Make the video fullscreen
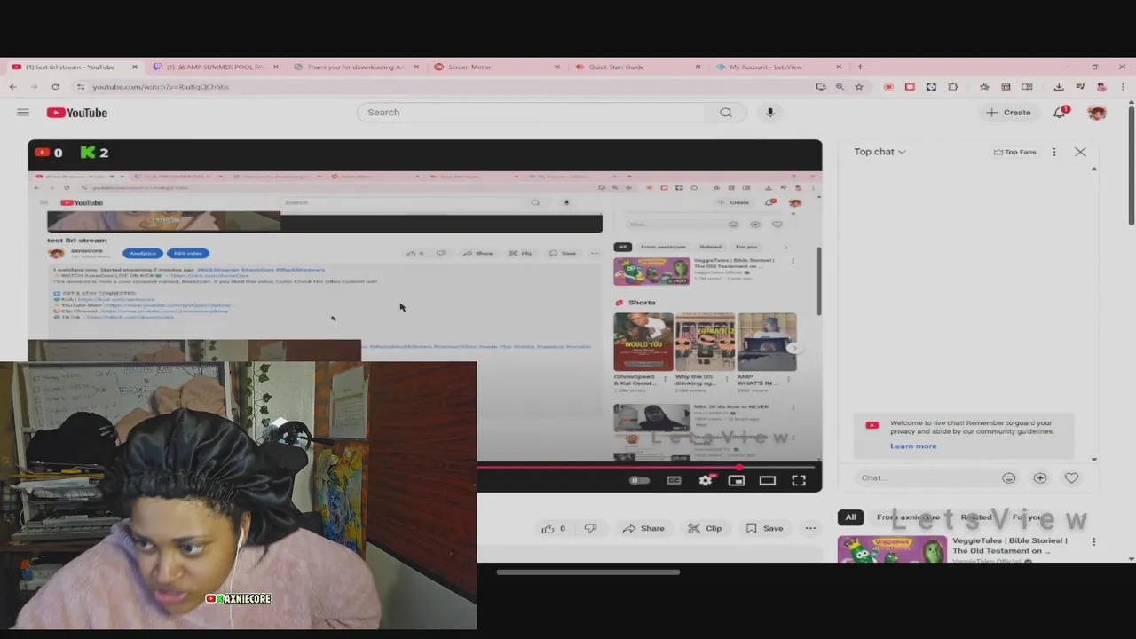The width and height of the screenshot is (1136, 639). 799,480
